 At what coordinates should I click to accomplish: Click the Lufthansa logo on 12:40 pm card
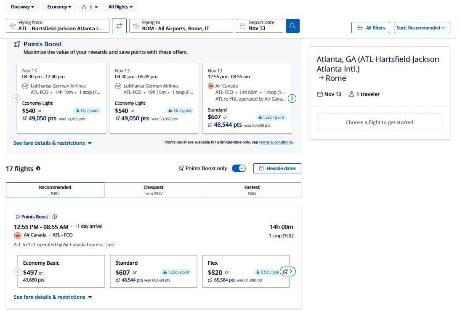click(x=25, y=86)
